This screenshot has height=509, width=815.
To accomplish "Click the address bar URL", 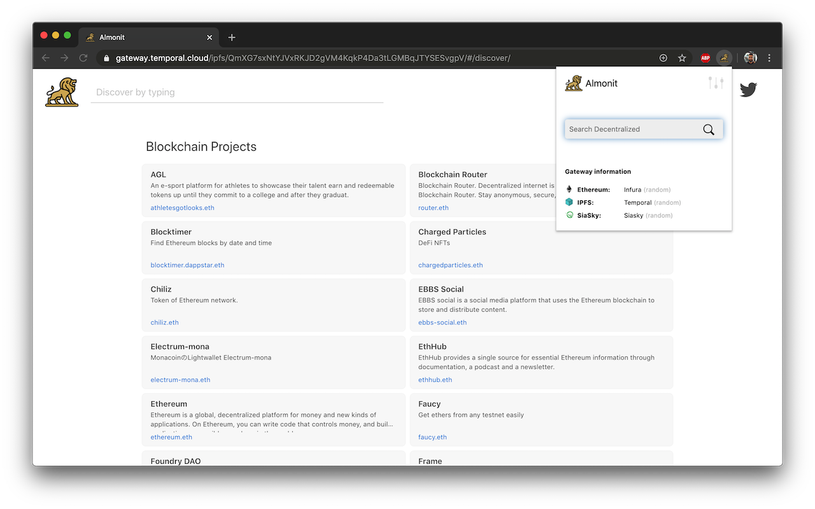I will point(313,58).
